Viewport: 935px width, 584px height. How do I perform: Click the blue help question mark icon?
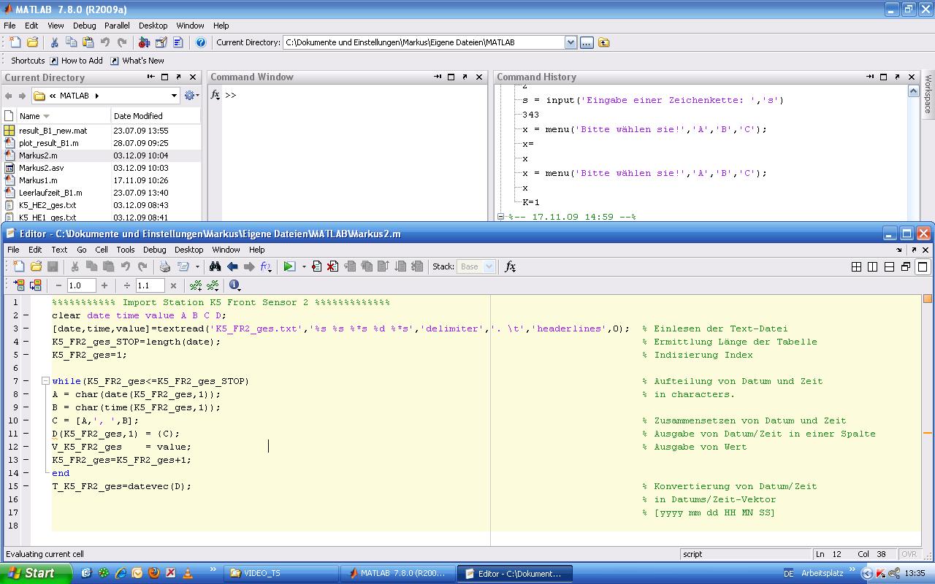point(201,42)
